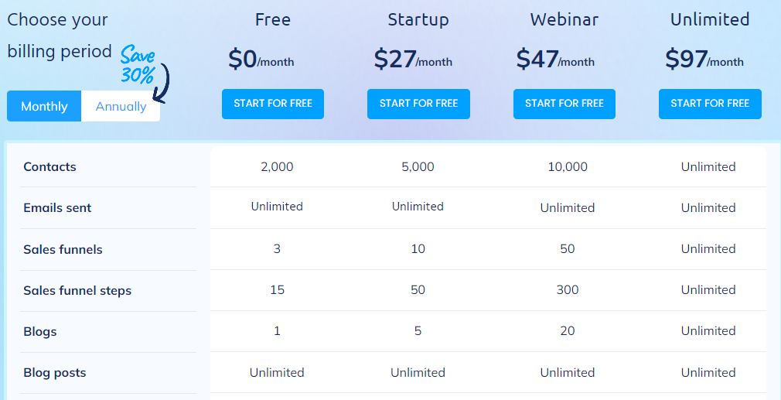The width and height of the screenshot is (781, 400).
Task: Switch billing to Annually
Action: click(x=121, y=106)
